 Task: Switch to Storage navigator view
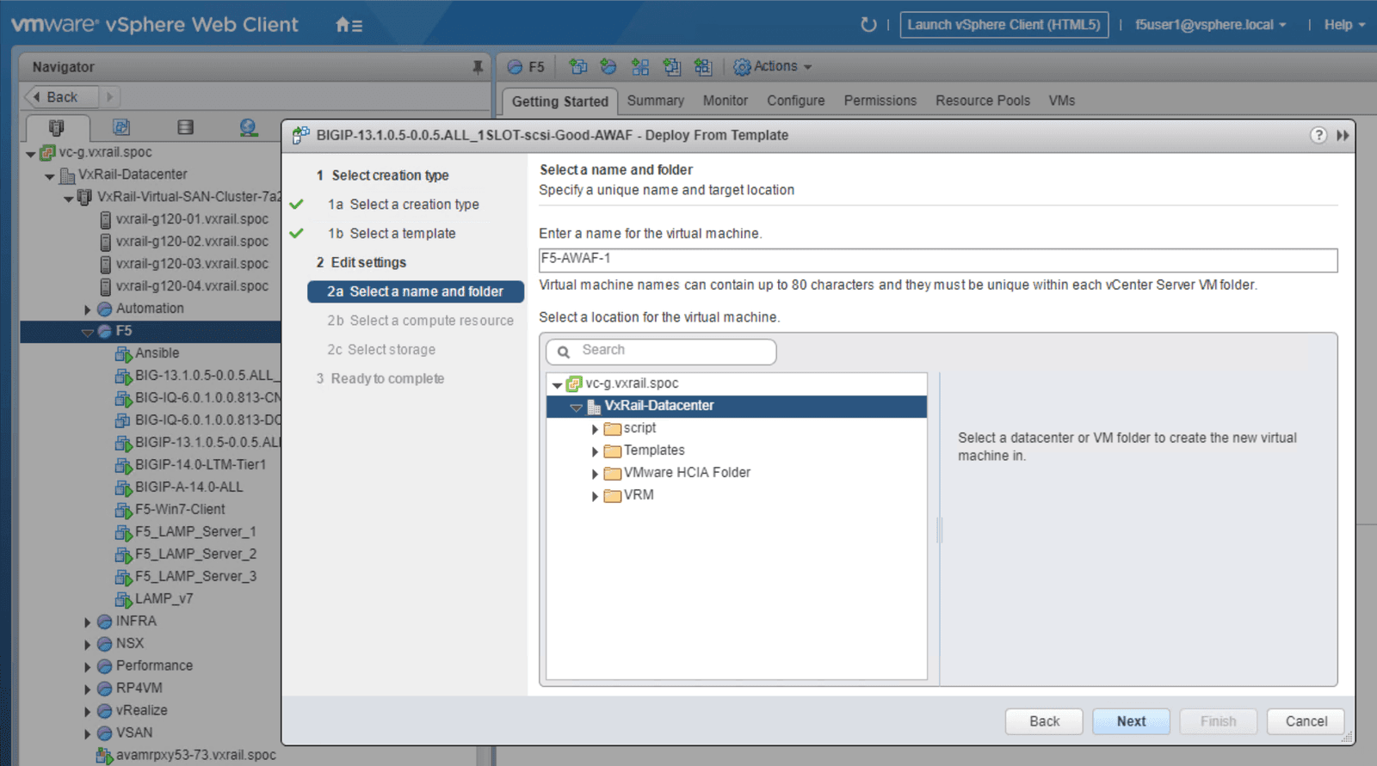(x=185, y=127)
